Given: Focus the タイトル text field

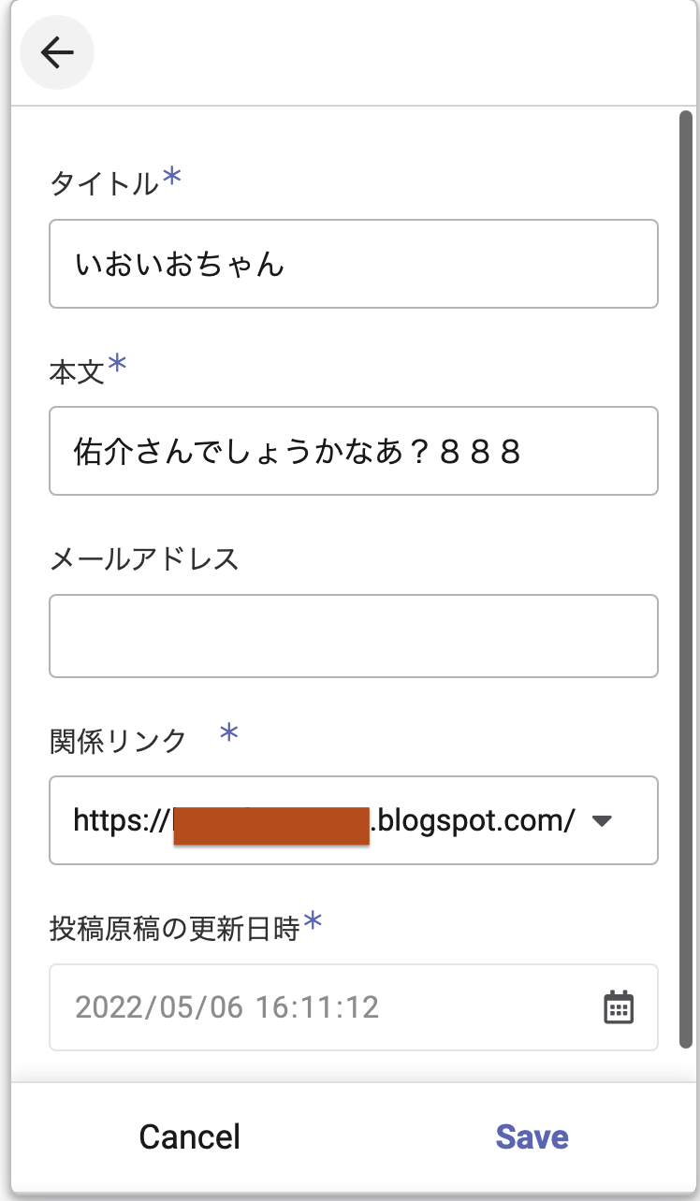Looking at the screenshot, I should (x=353, y=265).
